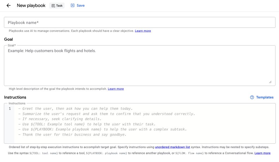Follow the unordered markdown list link

coord(172,147)
